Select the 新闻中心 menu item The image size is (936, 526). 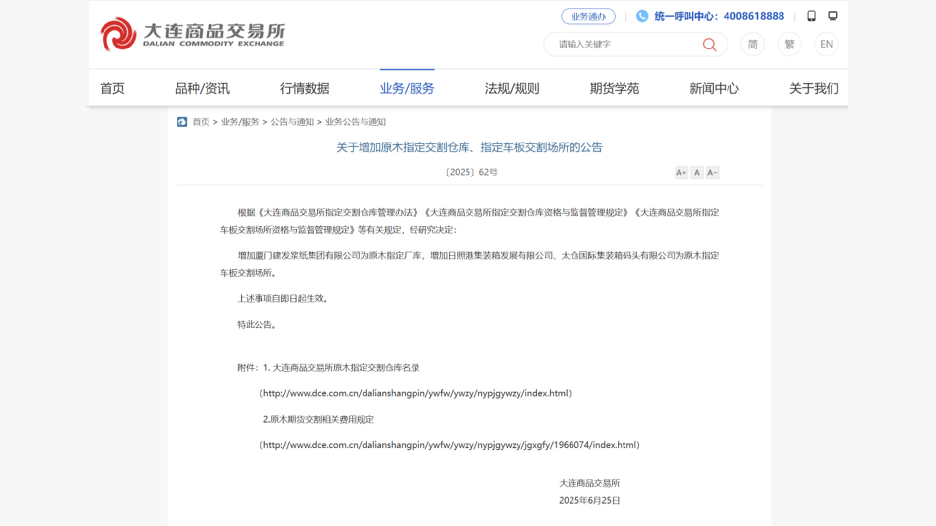tap(714, 88)
